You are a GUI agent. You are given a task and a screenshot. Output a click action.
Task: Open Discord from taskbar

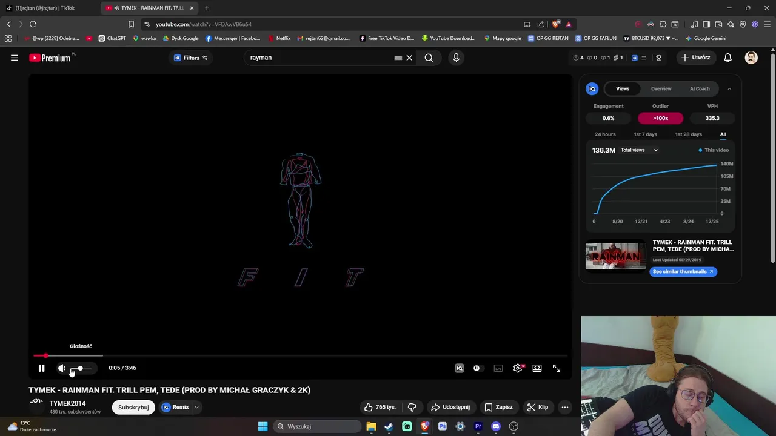(496, 426)
